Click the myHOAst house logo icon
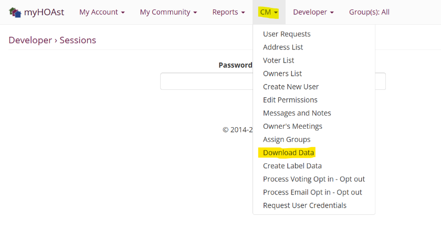This screenshot has width=441, height=238. tap(15, 12)
